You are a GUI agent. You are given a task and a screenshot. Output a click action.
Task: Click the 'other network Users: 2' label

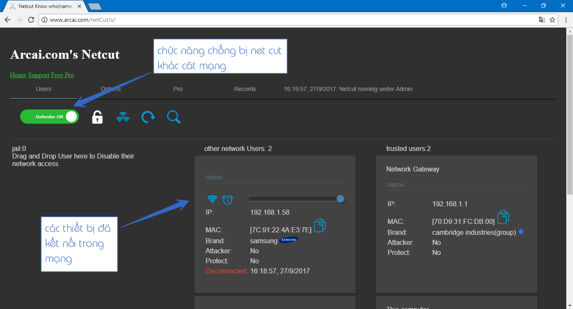(x=238, y=148)
